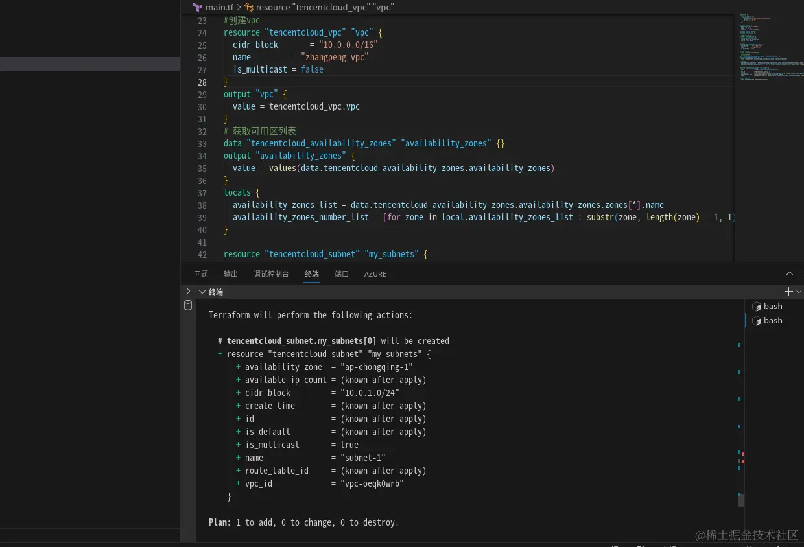The width and height of the screenshot is (804, 547).
Task: Click value = tencentcloud_vpc.vpc in the editor
Action: coord(296,107)
